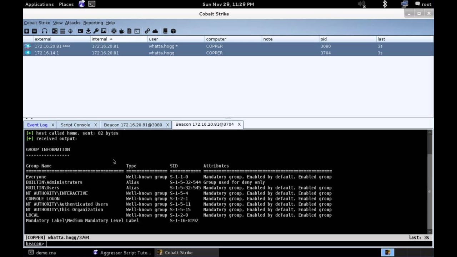Viewport: 457px width, 257px height.
Task: Click the user whatta.hogg * cell
Action: [163, 46]
